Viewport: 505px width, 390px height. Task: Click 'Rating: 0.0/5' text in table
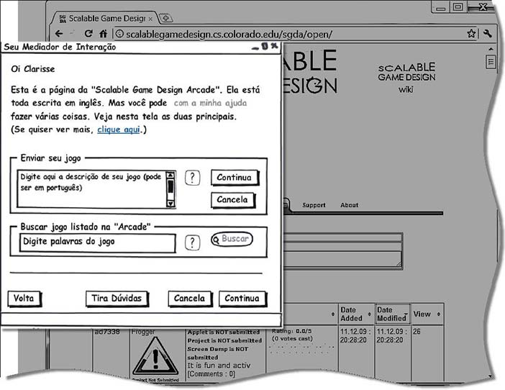(292, 331)
